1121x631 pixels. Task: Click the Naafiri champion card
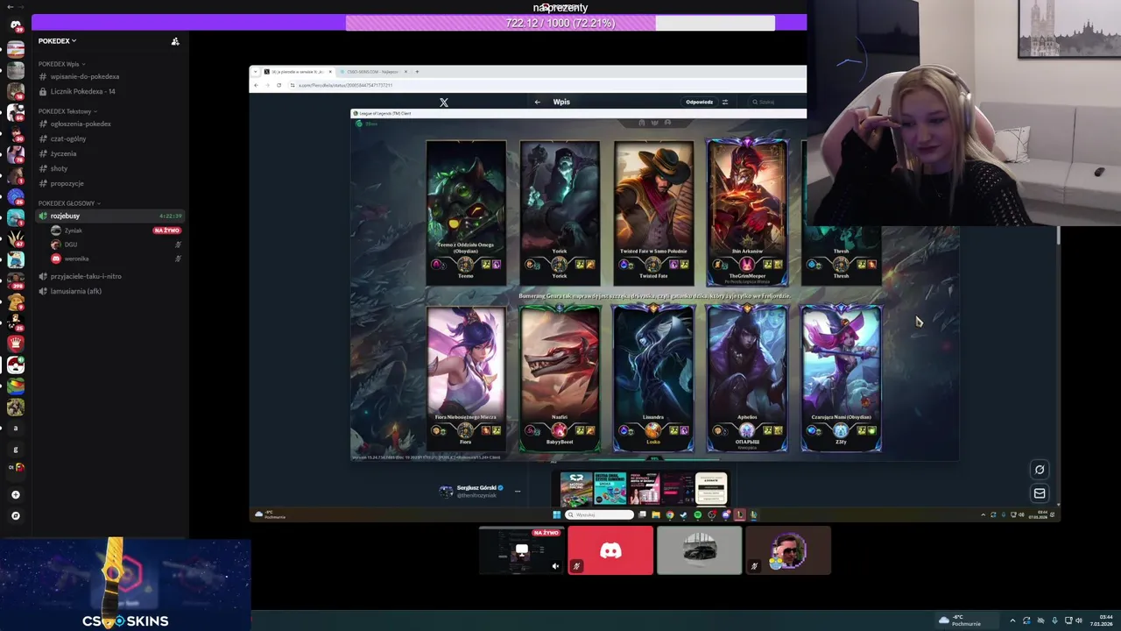tap(560, 379)
